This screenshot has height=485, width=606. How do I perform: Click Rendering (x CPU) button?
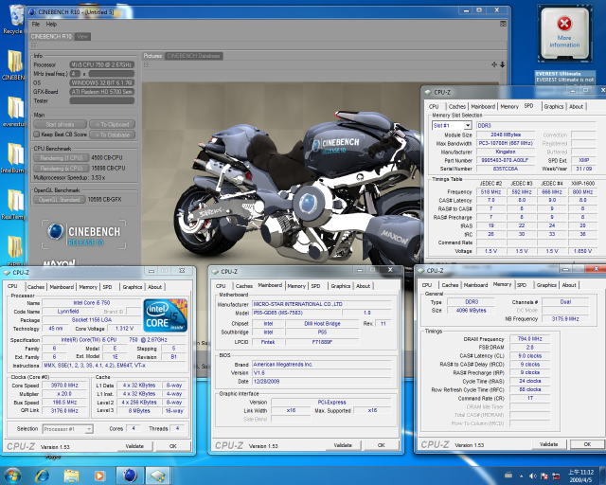tap(62, 169)
